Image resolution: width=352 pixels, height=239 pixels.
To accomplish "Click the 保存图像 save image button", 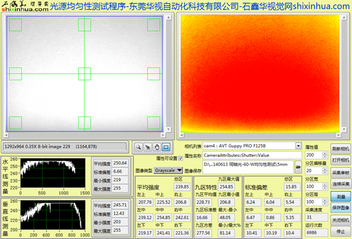I will (341, 208).
